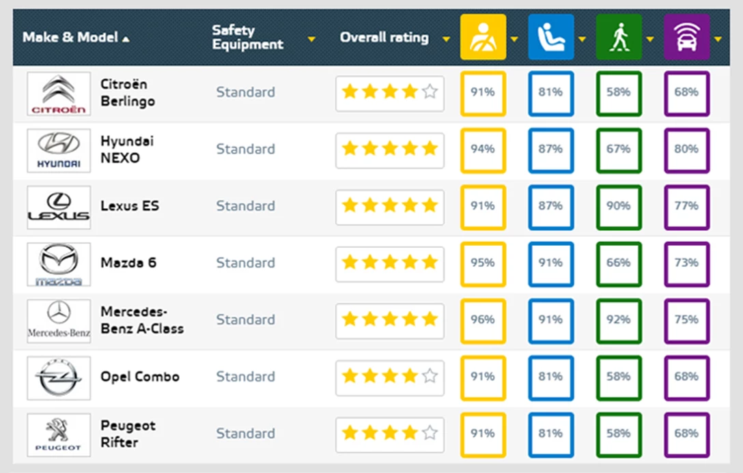Click the Lexus logo

click(x=59, y=207)
